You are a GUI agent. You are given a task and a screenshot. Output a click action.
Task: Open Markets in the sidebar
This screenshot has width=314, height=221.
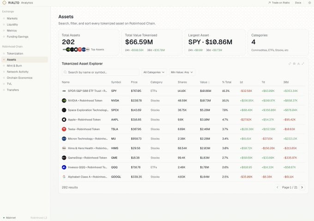pos(12,18)
